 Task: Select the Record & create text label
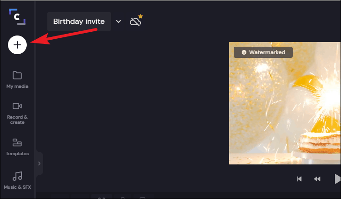point(17,120)
